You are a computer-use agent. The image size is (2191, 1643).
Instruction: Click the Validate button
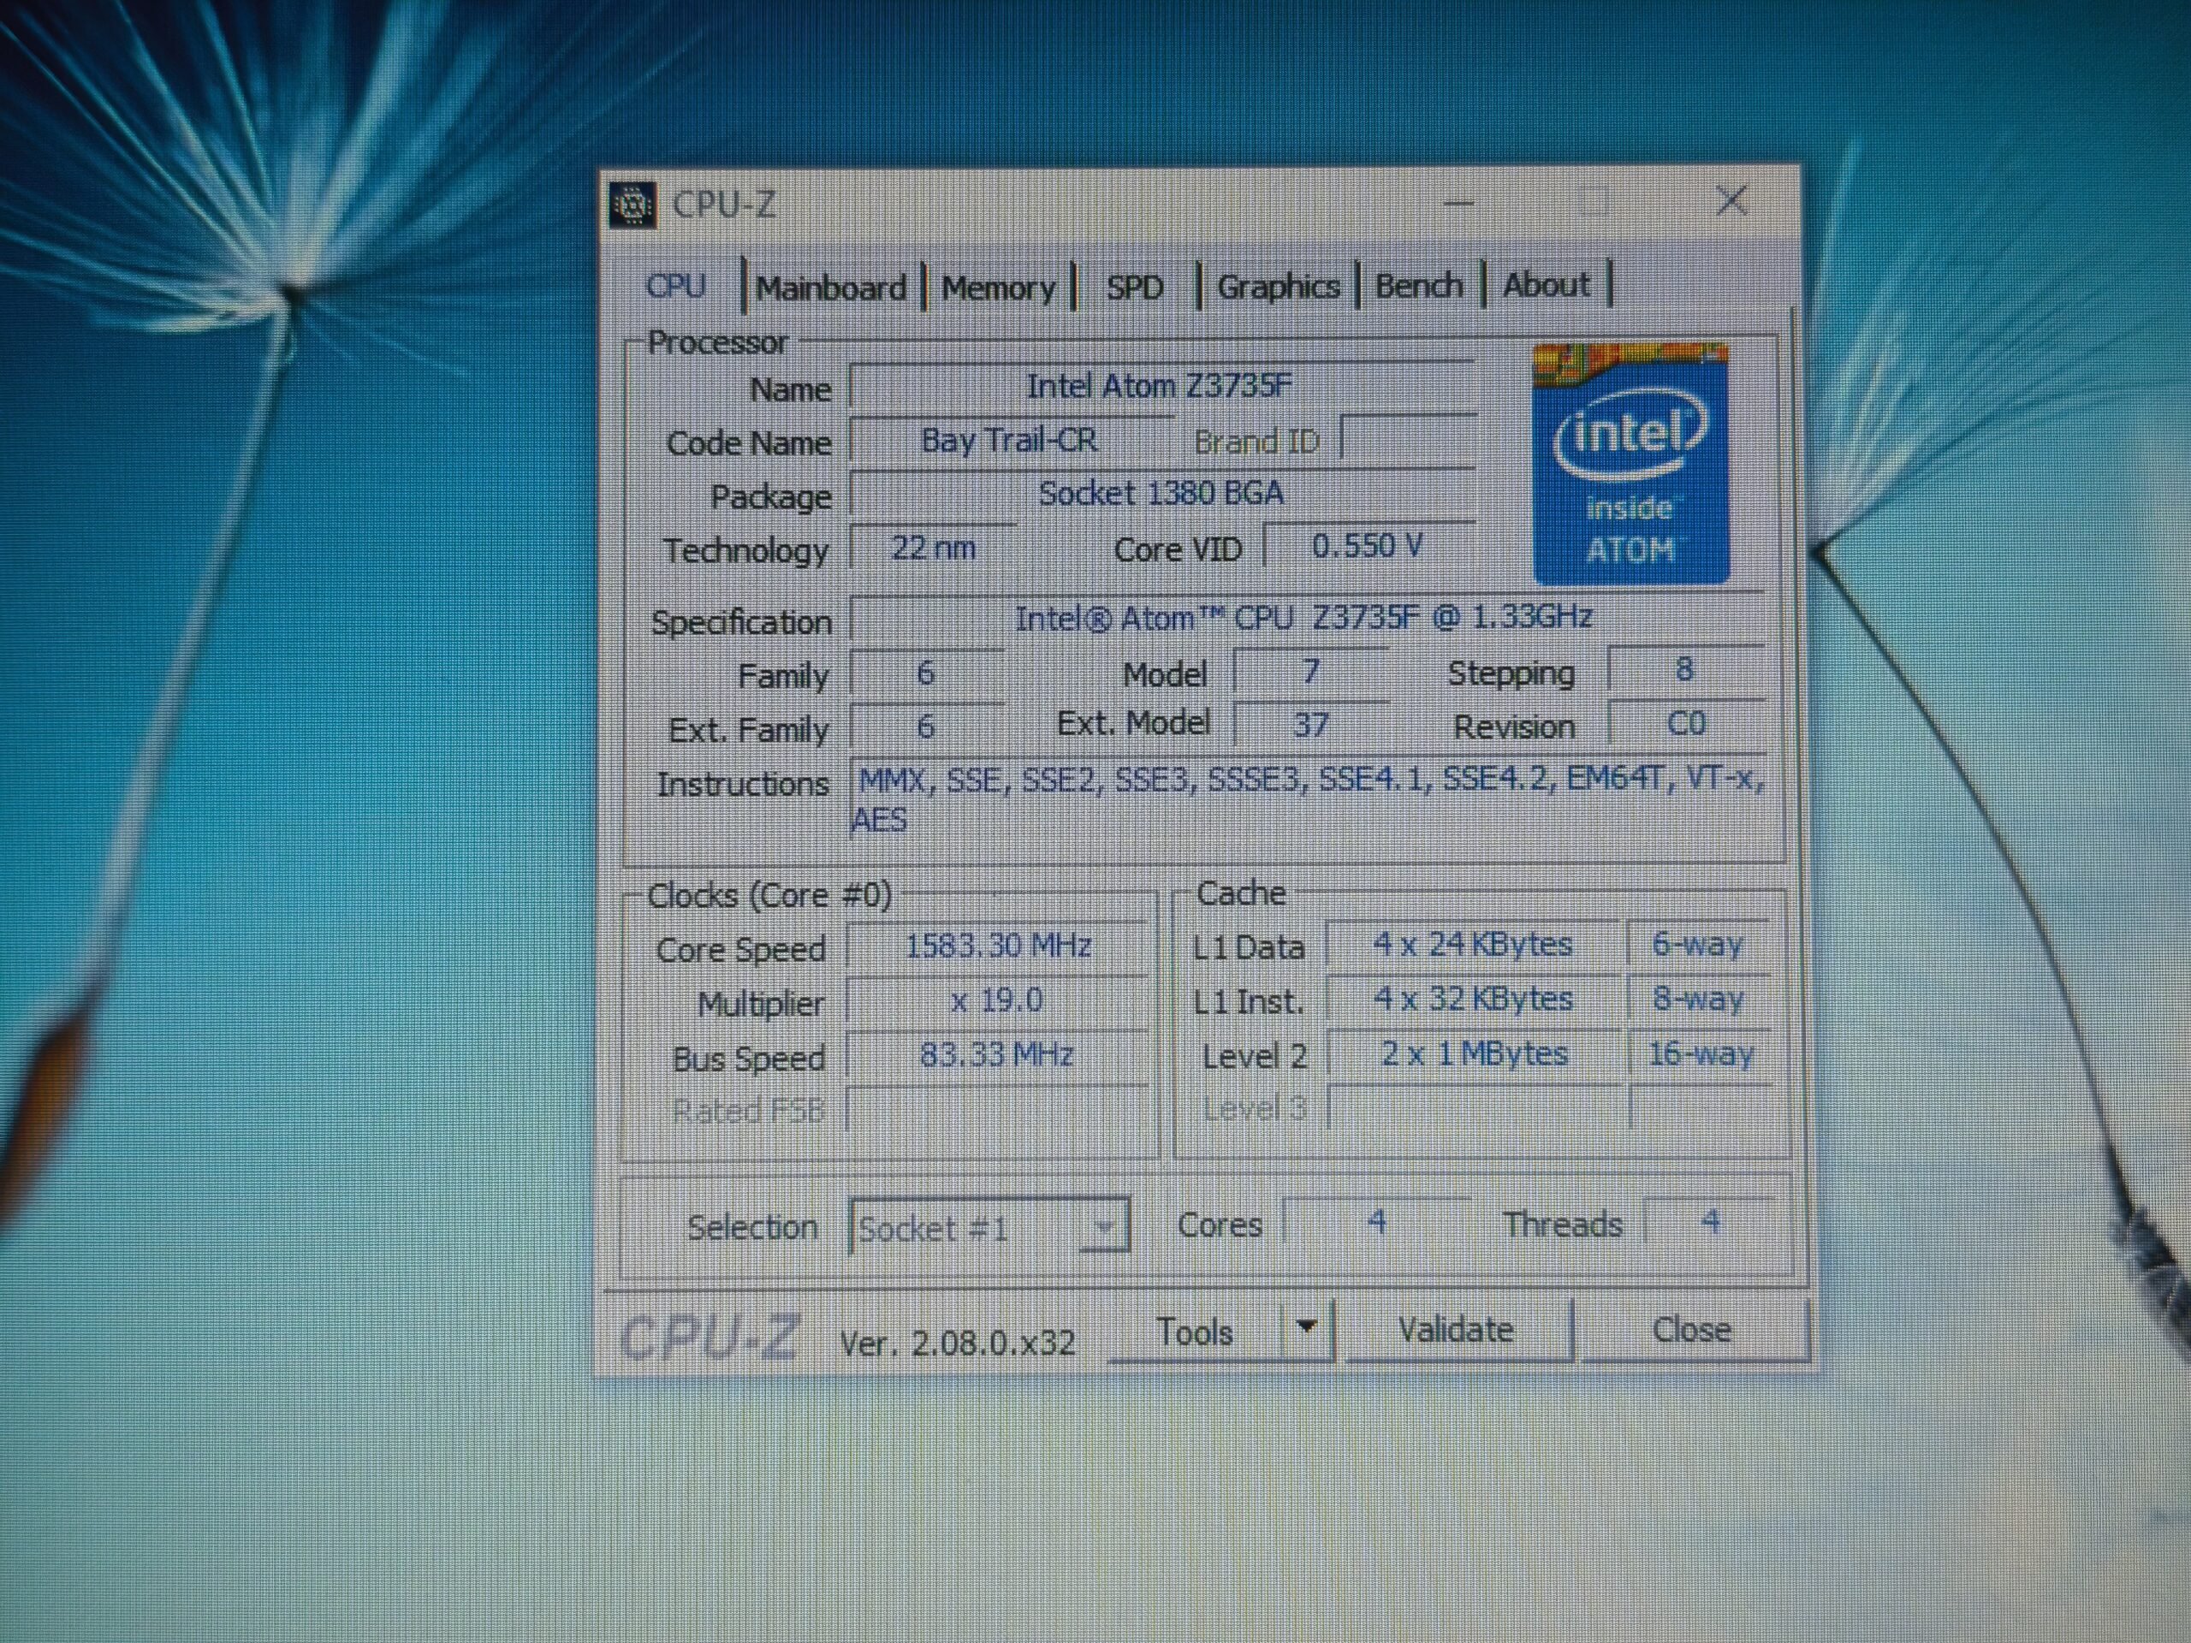(1456, 1329)
